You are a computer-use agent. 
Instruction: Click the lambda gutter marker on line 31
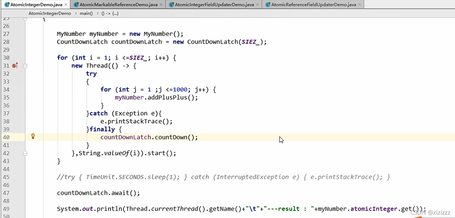15,66
